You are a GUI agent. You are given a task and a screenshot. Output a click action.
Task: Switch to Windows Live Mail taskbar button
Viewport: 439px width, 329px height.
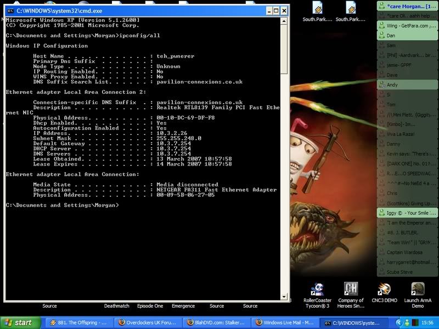(285, 322)
